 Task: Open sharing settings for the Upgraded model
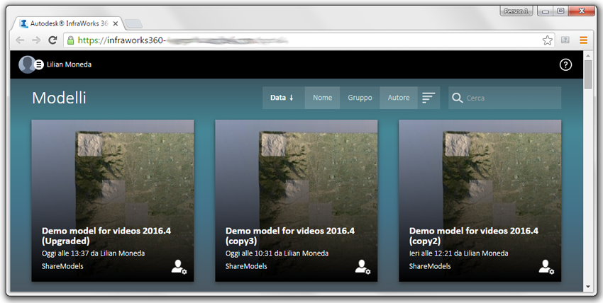pyautogui.click(x=179, y=267)
